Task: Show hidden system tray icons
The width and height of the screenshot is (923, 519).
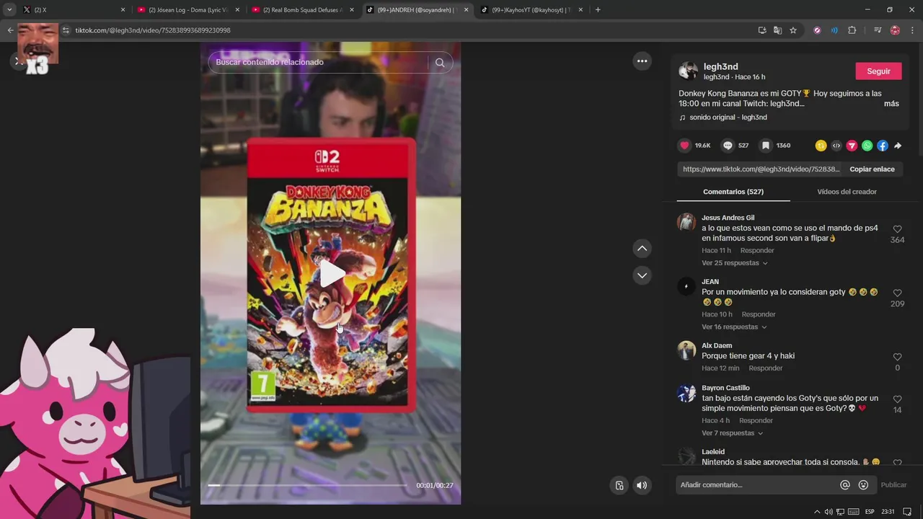Action: (817, 512)
